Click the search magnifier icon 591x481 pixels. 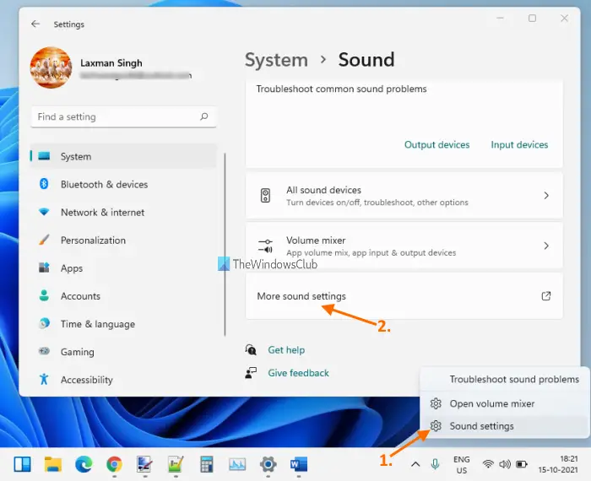203,116
